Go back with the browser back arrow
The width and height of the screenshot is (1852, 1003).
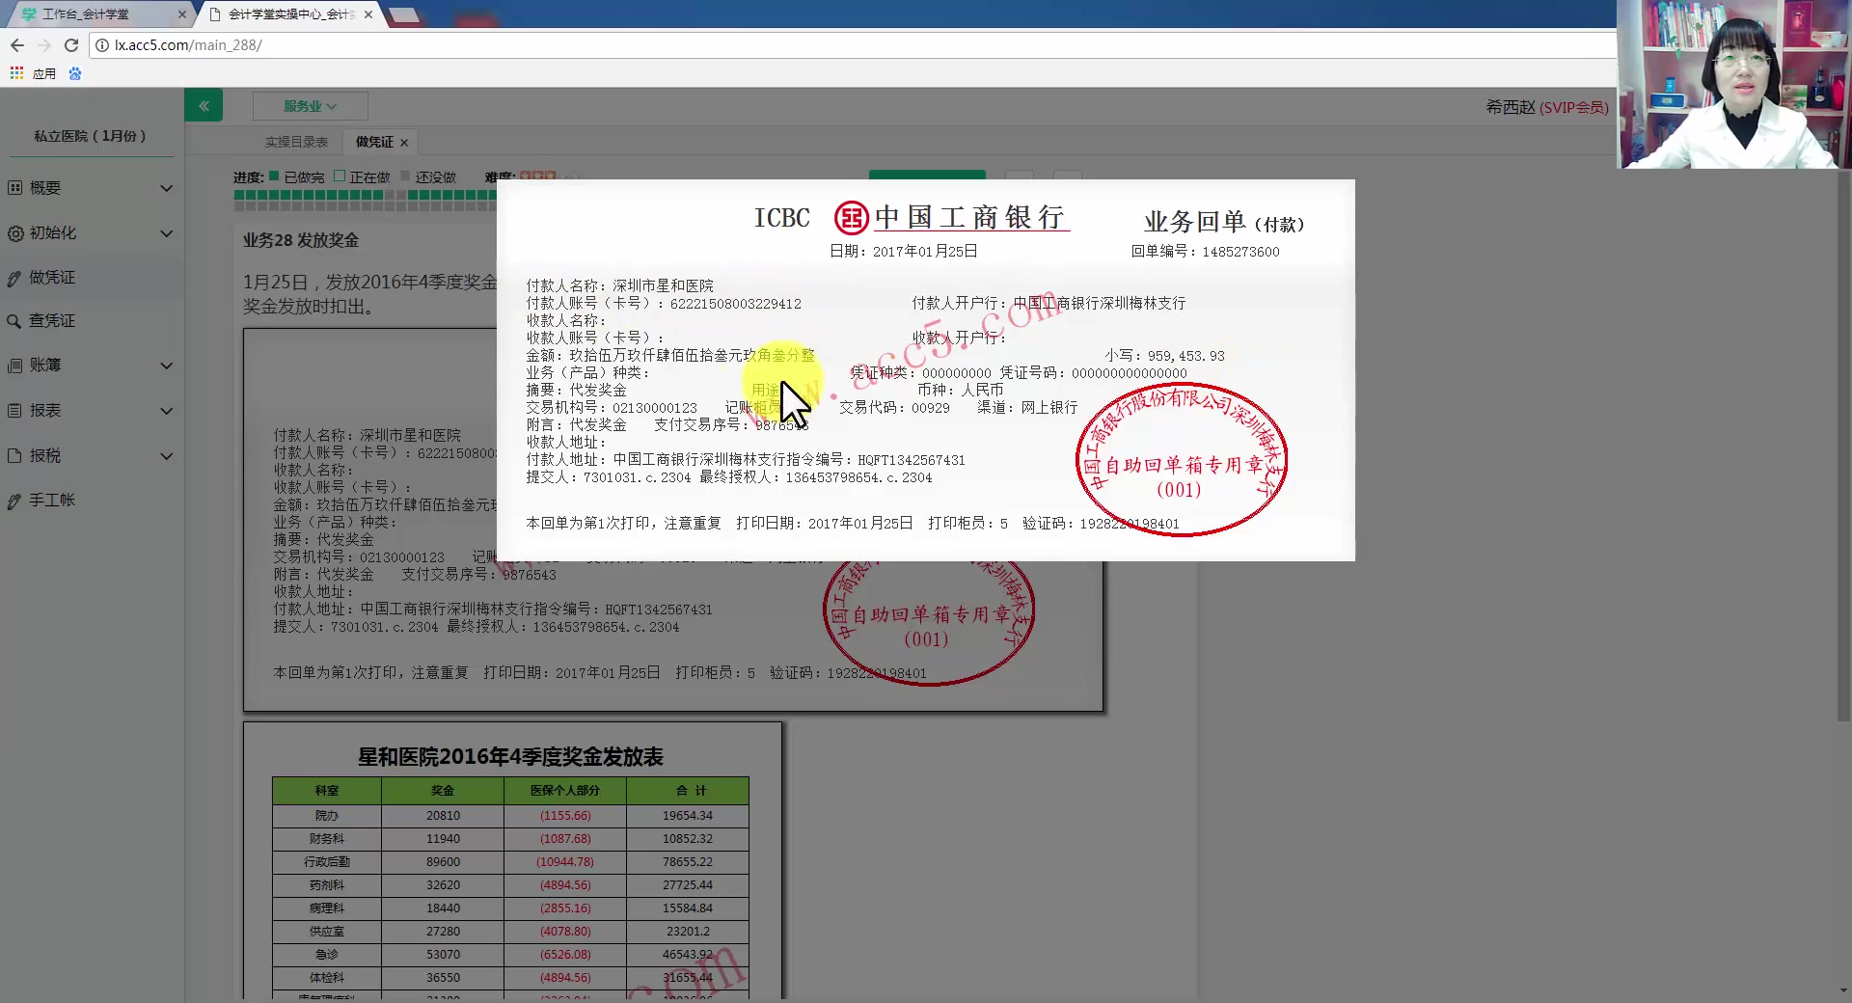[16, 45]
